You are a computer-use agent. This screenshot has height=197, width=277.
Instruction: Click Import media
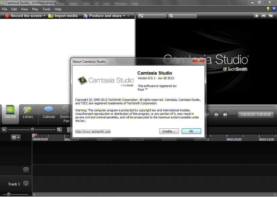[x=63, y=16]
